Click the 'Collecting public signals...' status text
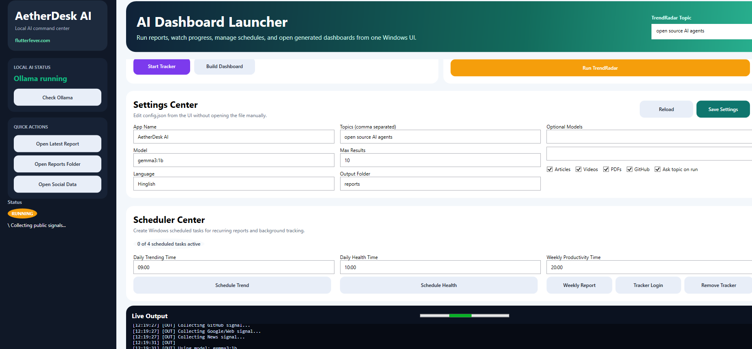 point(36,225)
